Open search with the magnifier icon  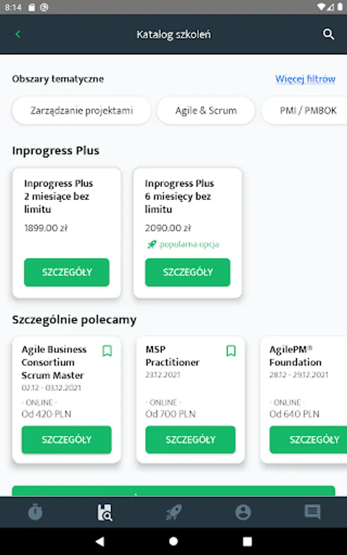point(329,35)
